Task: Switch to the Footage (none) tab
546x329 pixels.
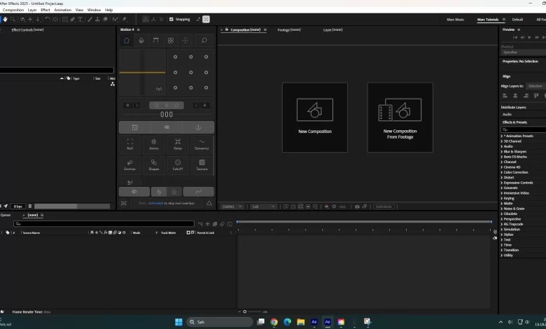Action: [289, 30]
